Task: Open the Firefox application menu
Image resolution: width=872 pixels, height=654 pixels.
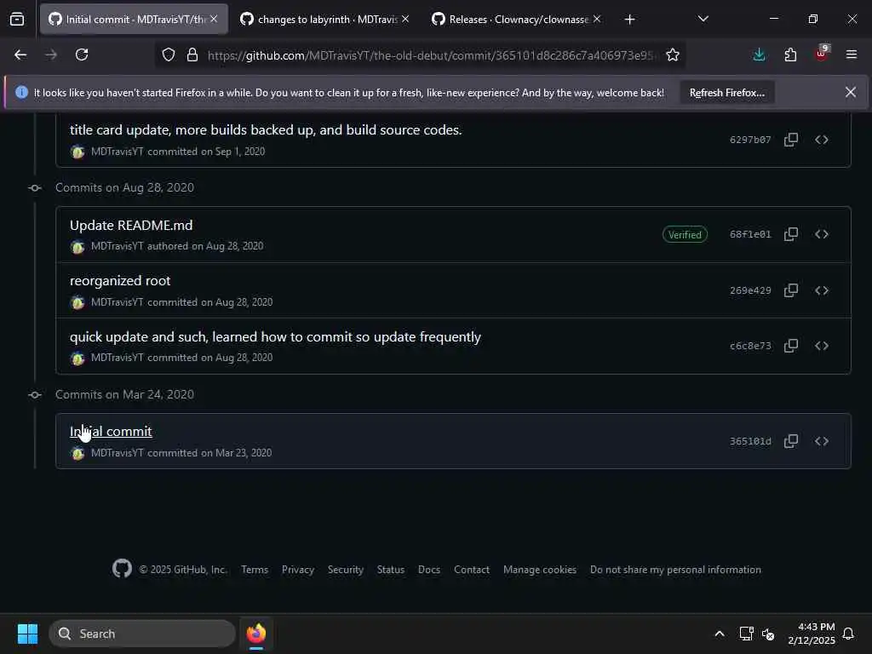Action: [x=852, y=54]
